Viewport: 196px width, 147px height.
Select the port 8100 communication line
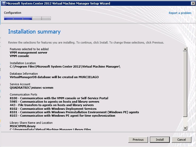59,98
